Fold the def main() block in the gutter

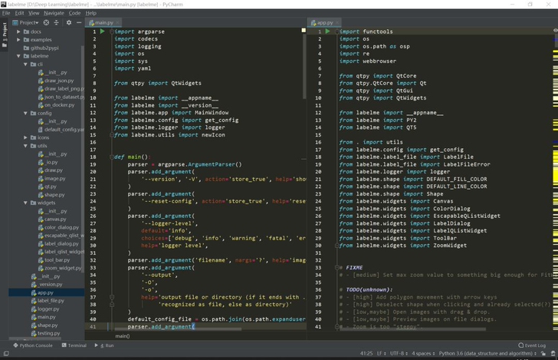tap(112, 157)
